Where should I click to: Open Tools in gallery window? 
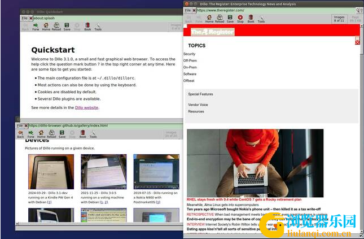click(93, 133)
